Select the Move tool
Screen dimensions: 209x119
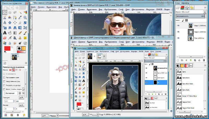point(10,22)
